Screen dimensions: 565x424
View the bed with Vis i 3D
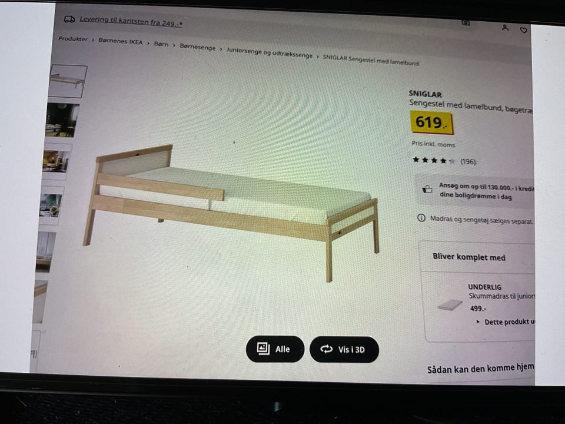tap(344, 349)
